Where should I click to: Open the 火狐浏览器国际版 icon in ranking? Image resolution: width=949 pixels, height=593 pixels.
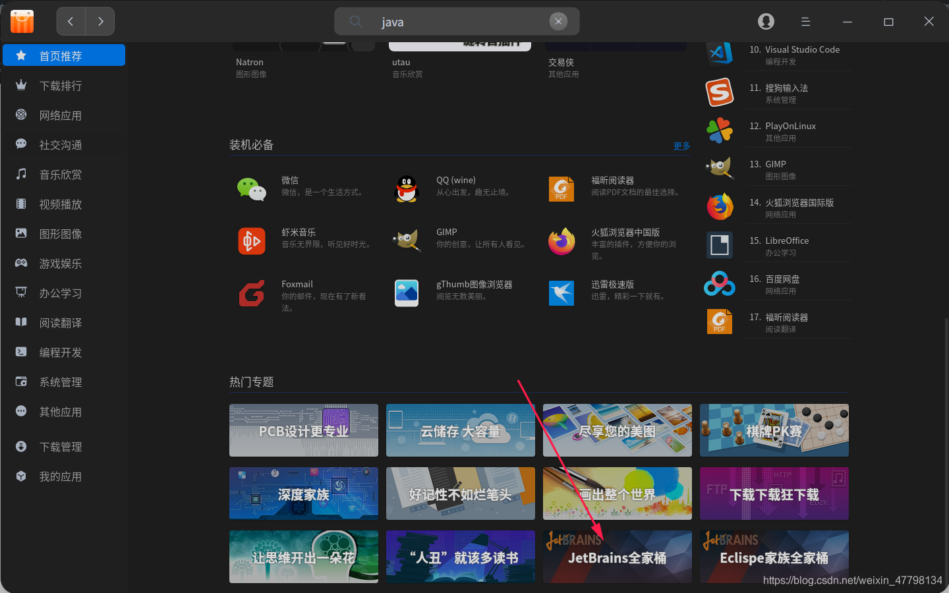719,207
